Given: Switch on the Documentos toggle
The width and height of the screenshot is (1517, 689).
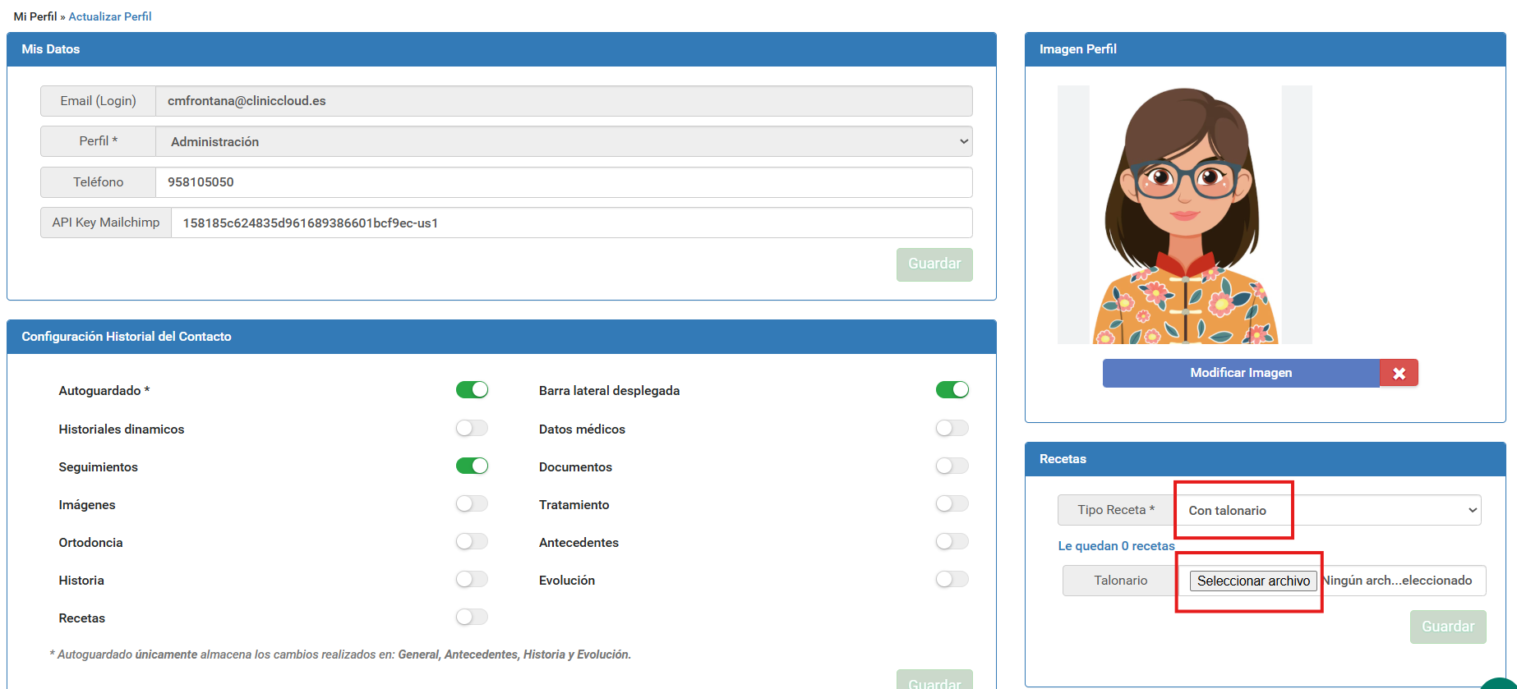Looking at the screenshot, I should (x=952, y=466).
